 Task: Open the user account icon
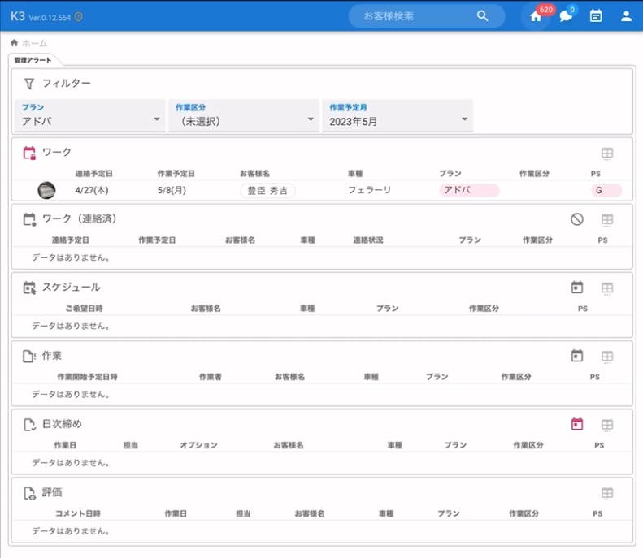(x=626, y=16)
